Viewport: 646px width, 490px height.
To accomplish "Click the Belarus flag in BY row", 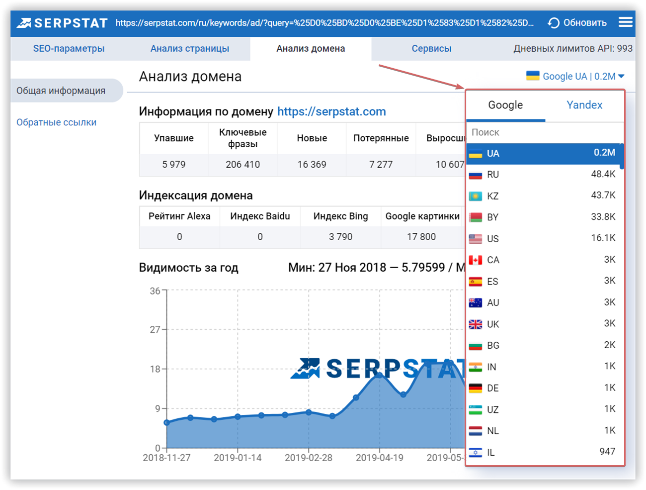I will tap(476, 217).
